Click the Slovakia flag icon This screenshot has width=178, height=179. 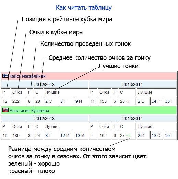pos(5,110)
